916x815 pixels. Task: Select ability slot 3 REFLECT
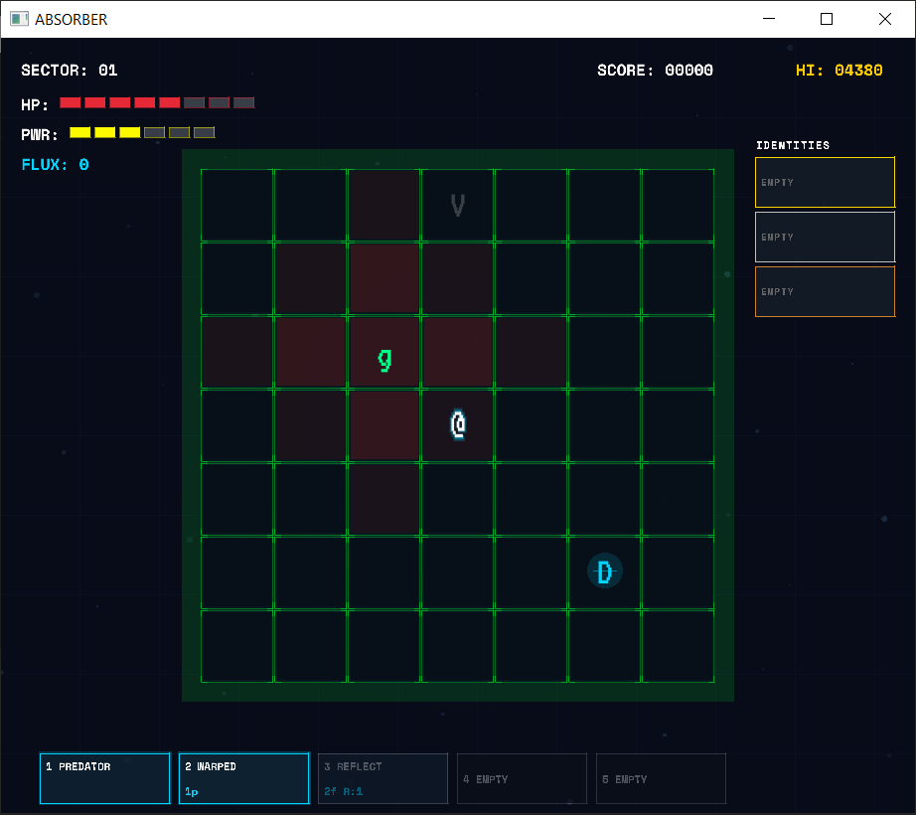[382, 778]
